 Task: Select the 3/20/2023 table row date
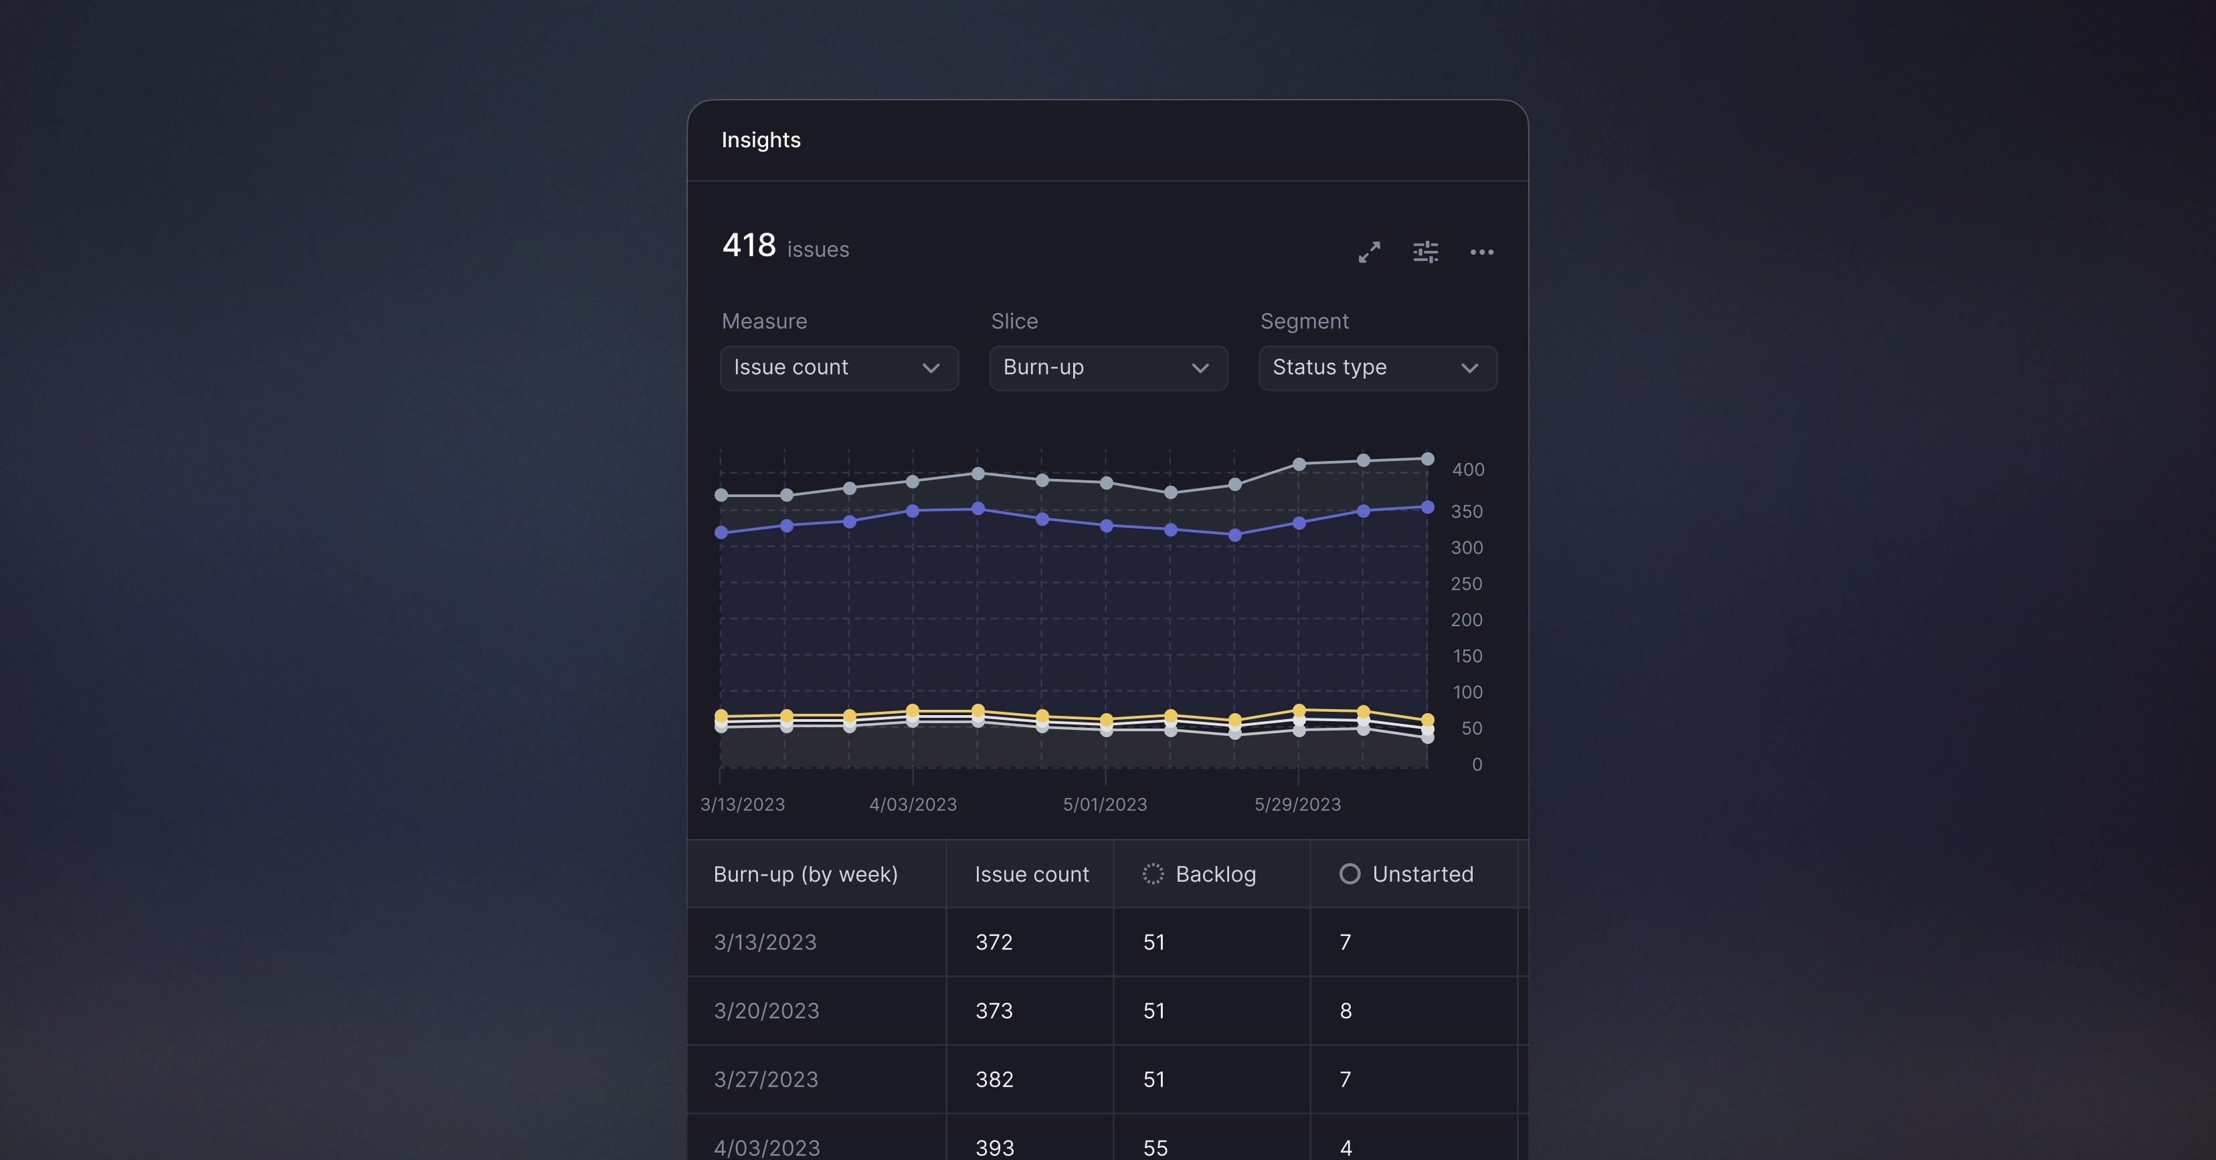[767, 1011]
